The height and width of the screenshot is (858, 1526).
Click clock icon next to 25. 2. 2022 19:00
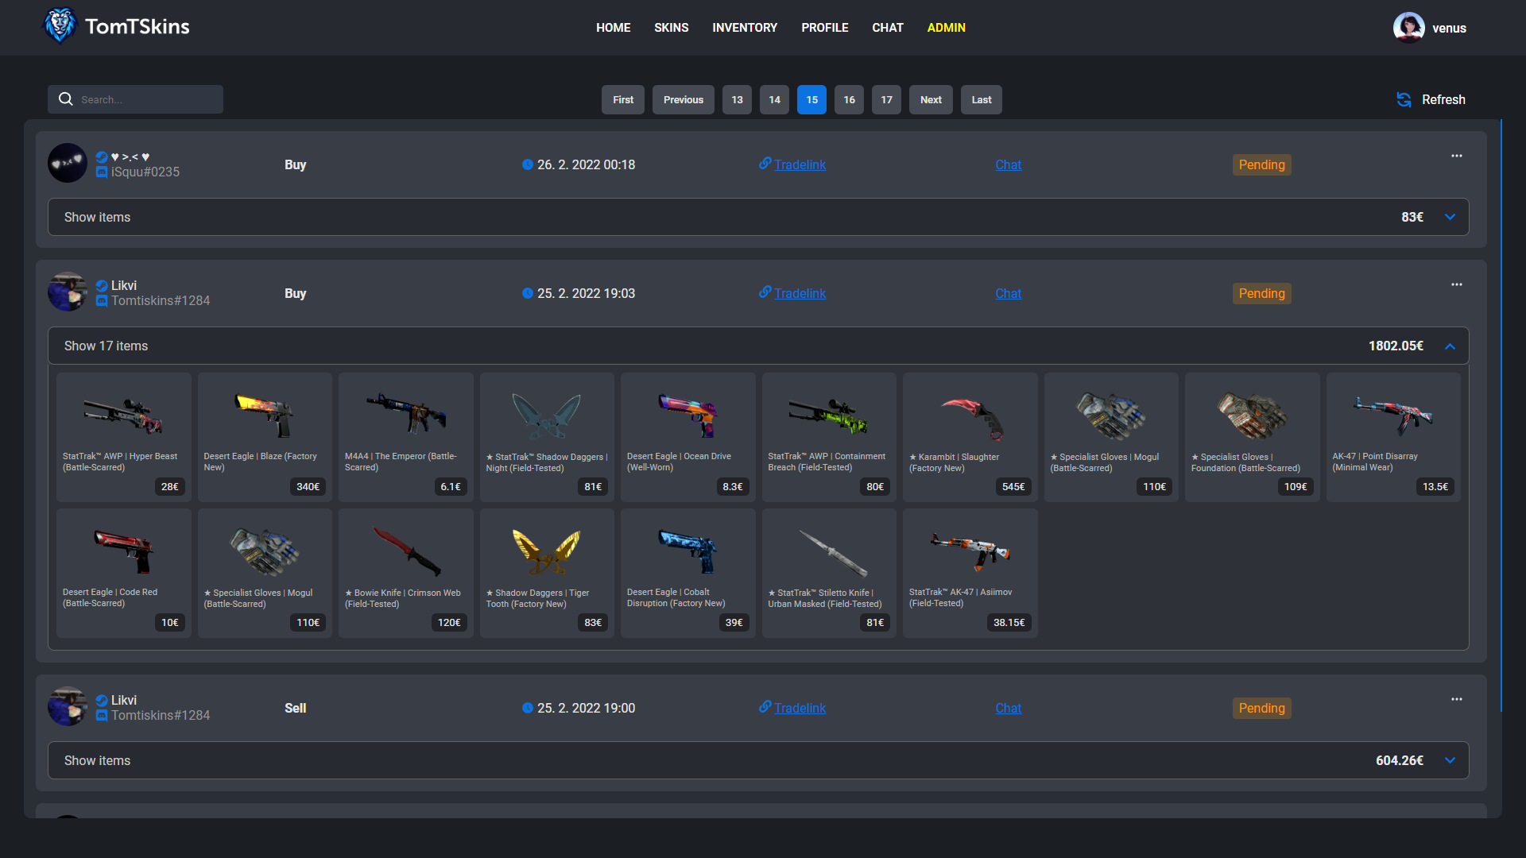tap(528, 708)
